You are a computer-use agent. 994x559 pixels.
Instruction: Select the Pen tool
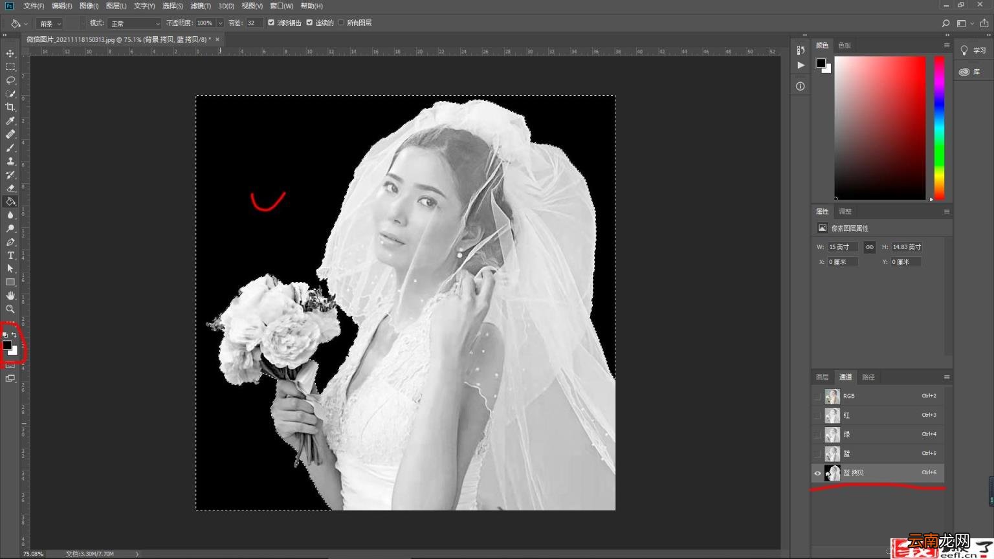tap(10, 242)
